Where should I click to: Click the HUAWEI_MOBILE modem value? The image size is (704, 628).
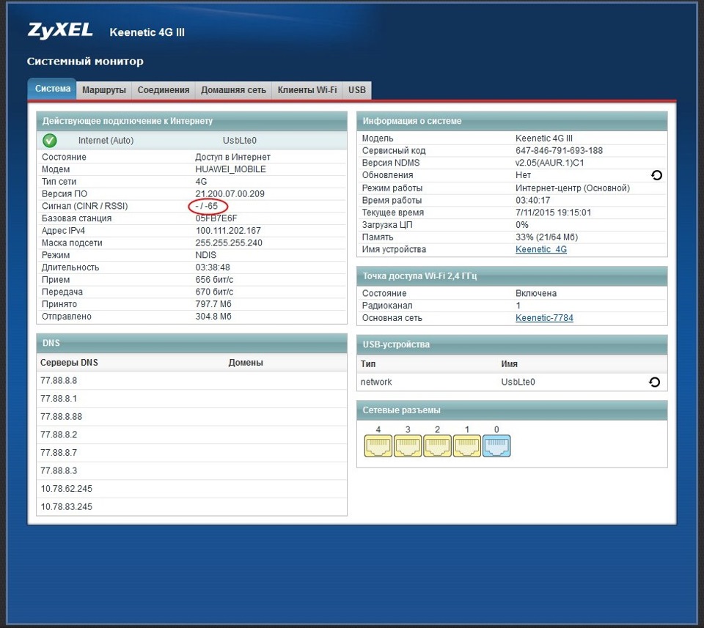tap(231, 169)
